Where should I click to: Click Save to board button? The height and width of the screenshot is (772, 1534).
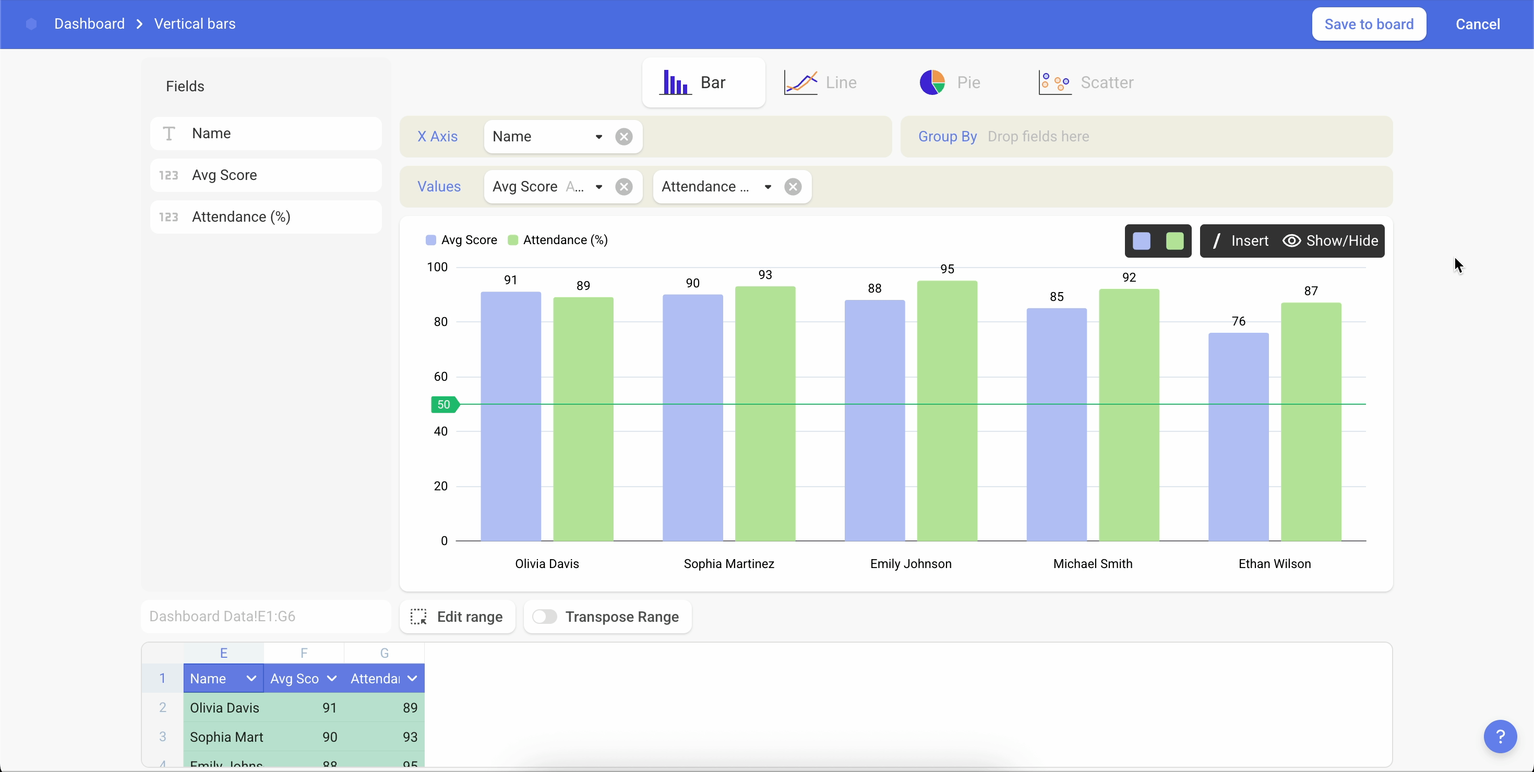1369,25
